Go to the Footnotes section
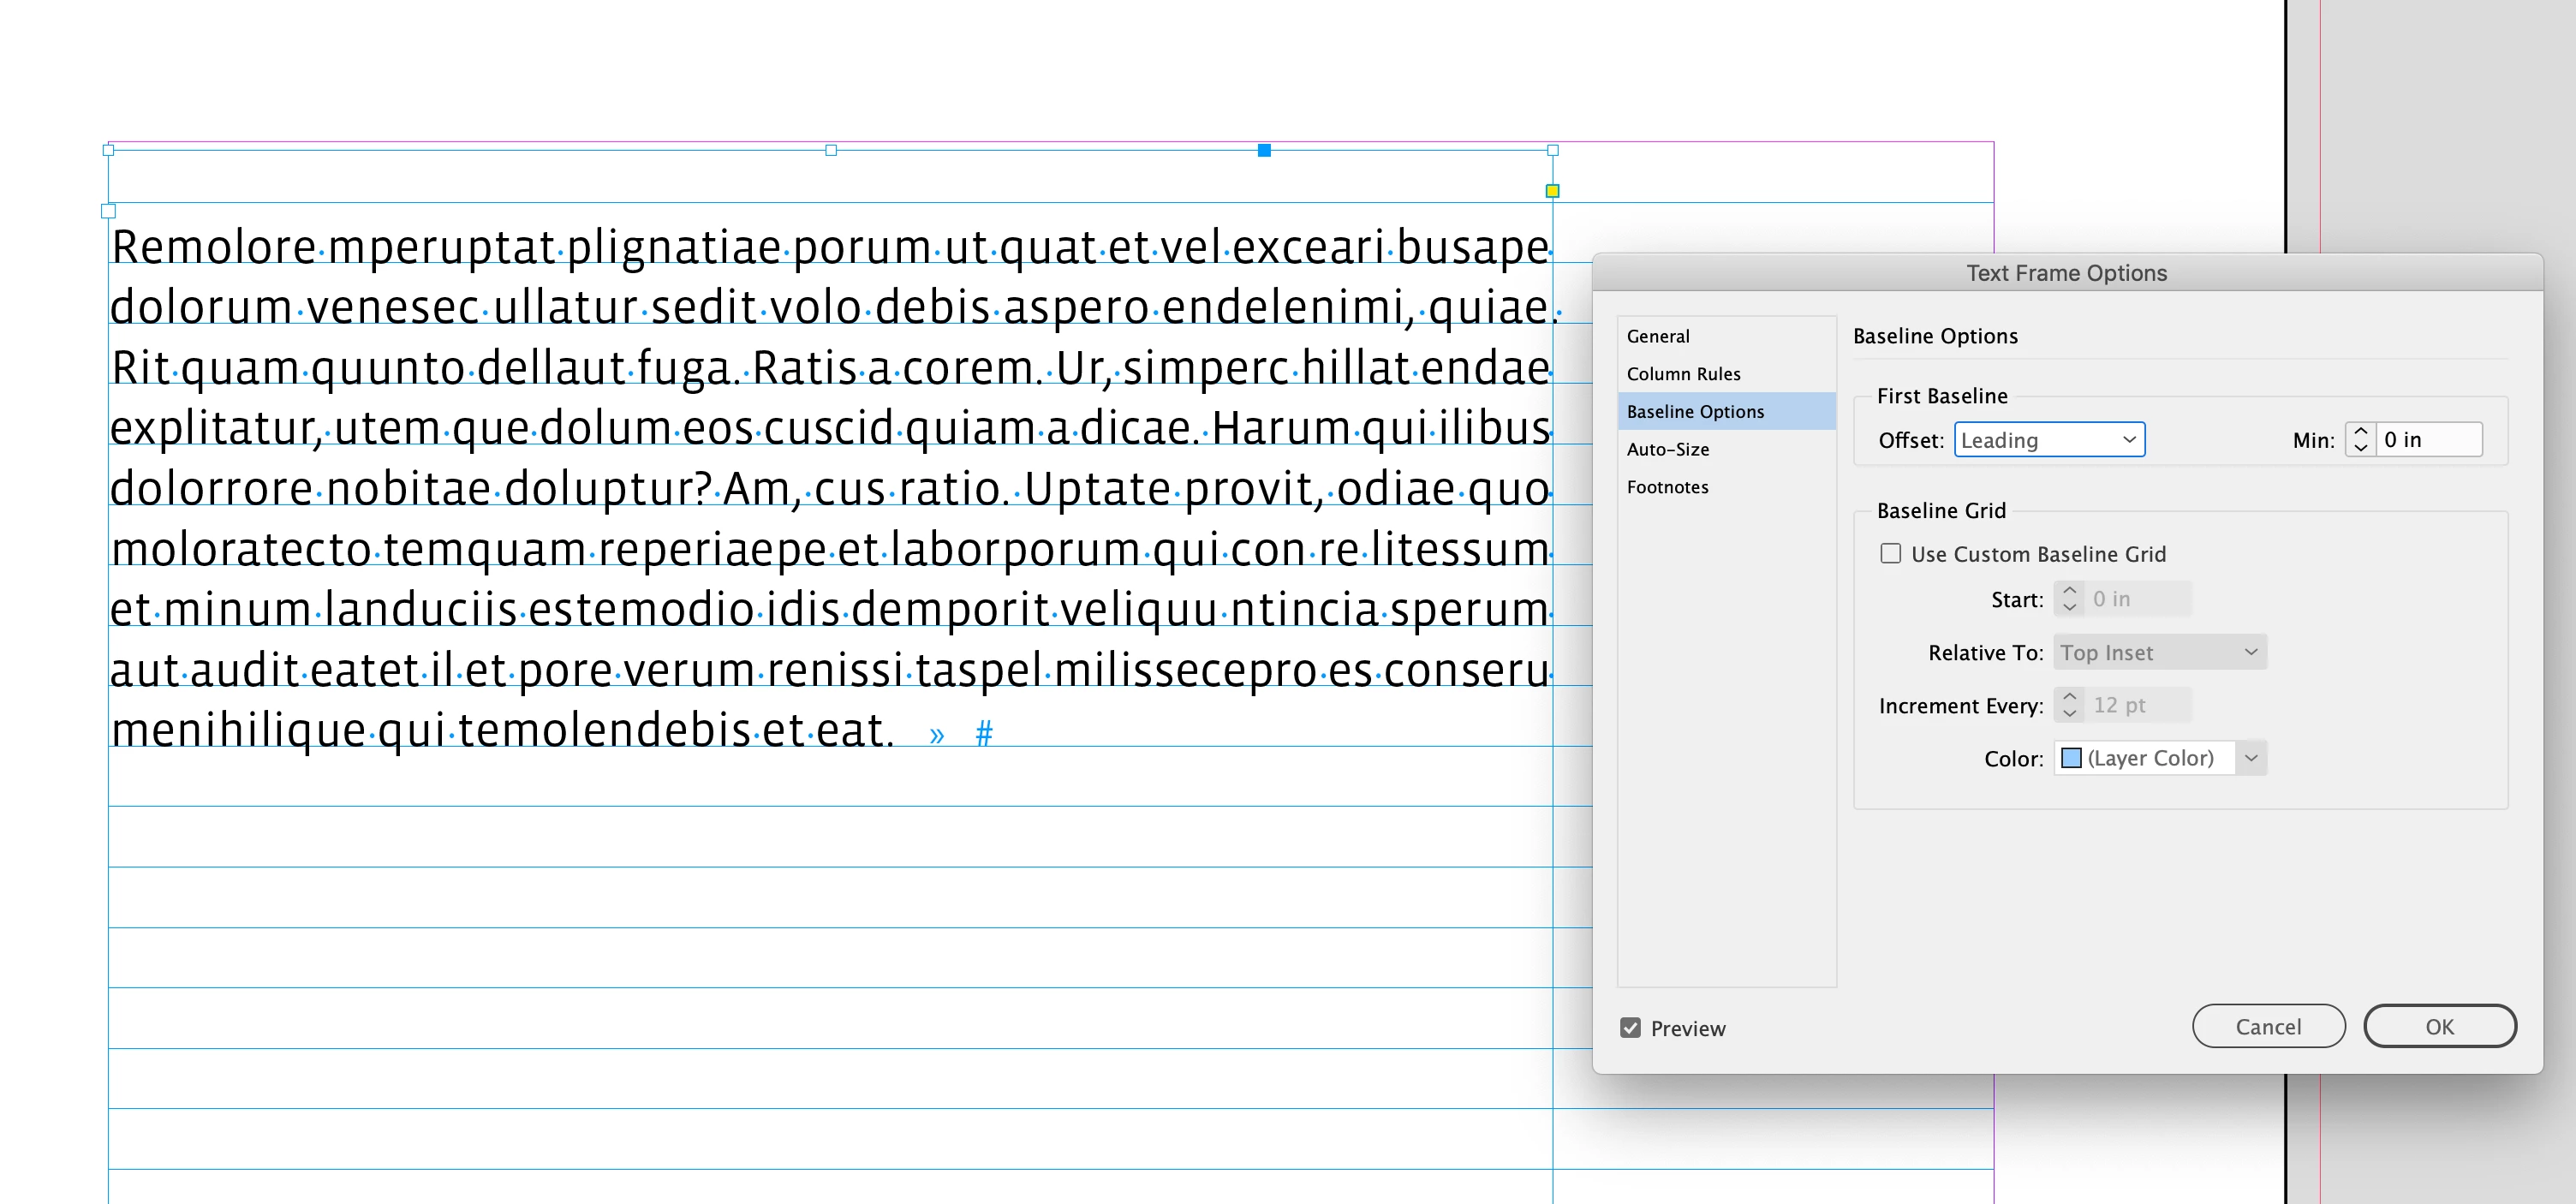This screenshot has width=2576, height=1204. click(1667, 488)
